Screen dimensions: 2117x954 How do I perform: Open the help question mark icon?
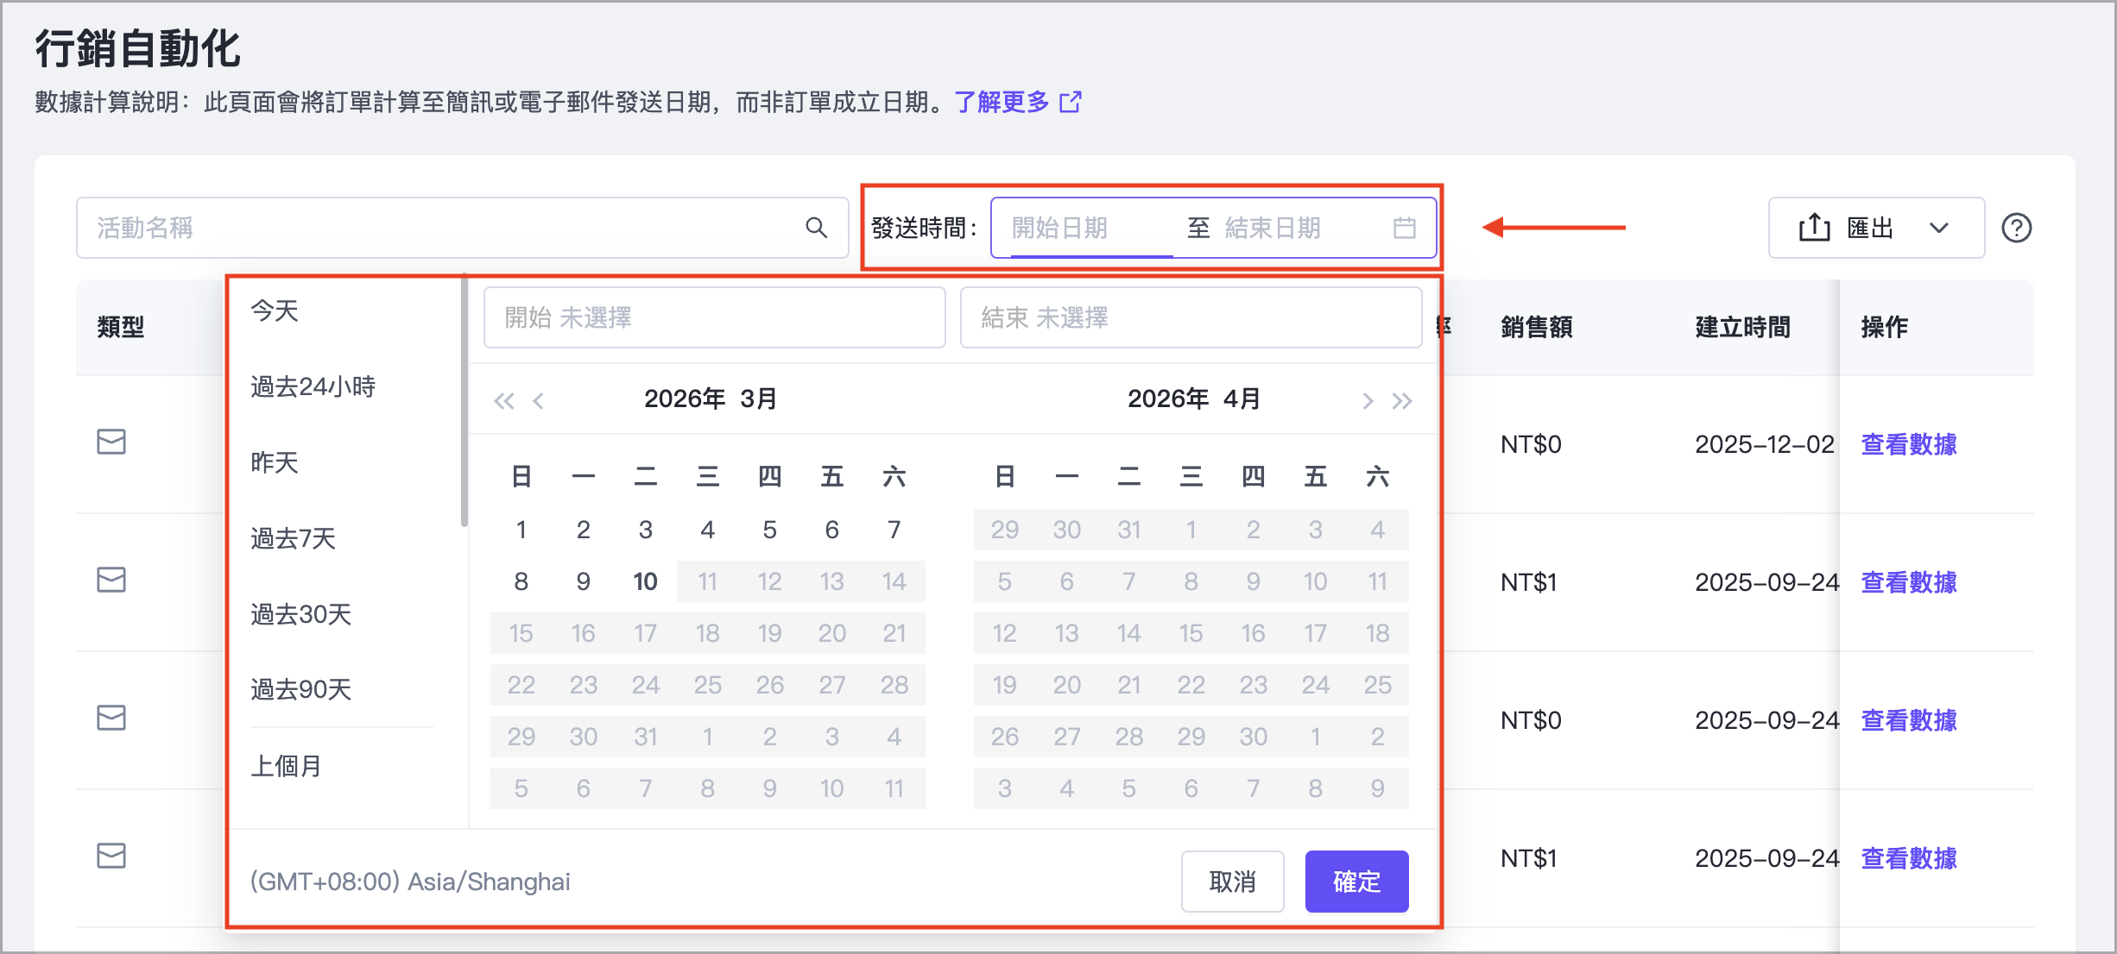pos(2017,227)
